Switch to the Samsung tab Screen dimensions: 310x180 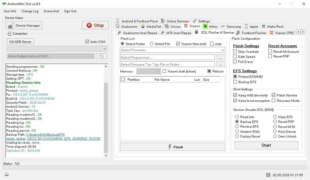tap(231, 26)
